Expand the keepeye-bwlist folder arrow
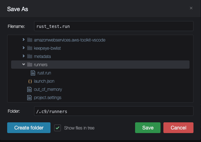This screenshot has width=201, height=142. click(23, 48)
